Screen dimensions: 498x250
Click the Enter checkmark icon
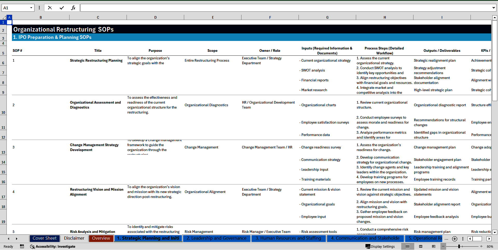coord(61,8)
